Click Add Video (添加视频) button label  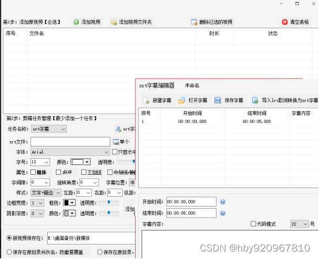(91, 22)
